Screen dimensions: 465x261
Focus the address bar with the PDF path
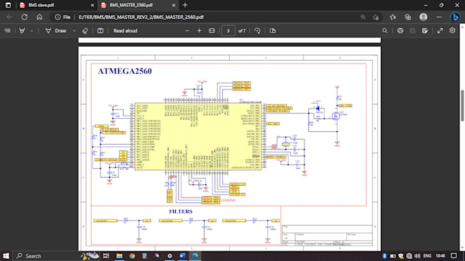click(x=141, y=17)
